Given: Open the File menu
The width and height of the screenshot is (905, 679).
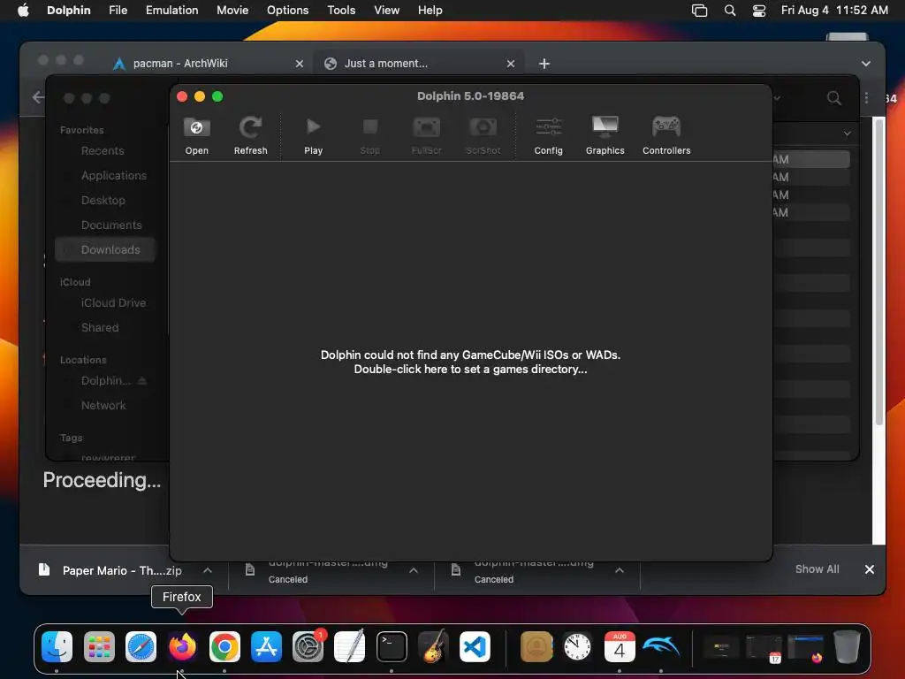Looking at the screenshot, I should click(118, 11).
